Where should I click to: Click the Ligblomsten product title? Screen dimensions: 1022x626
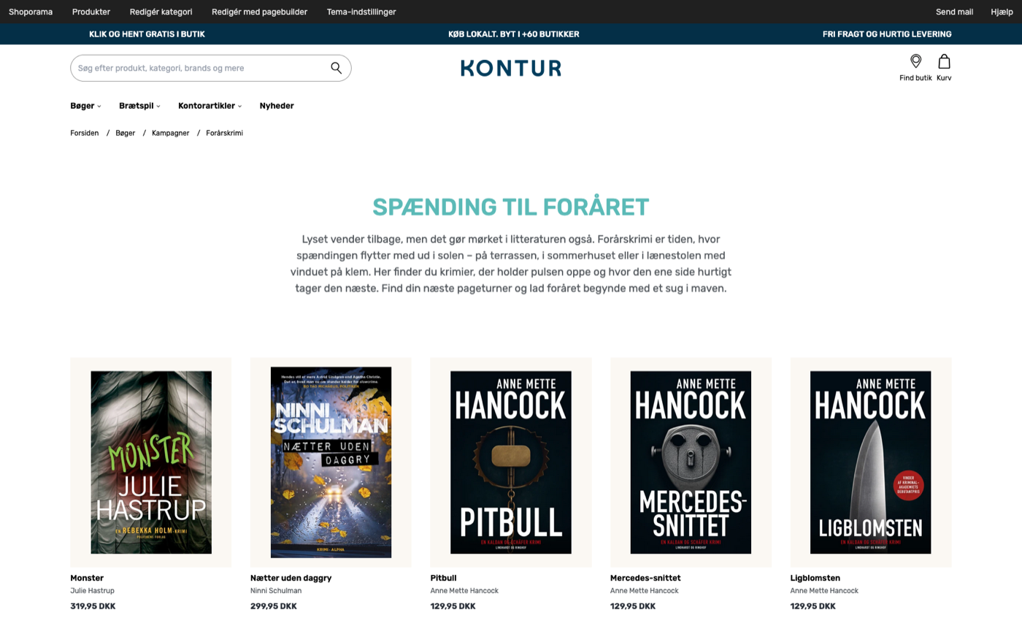click(x=815, y=578)
